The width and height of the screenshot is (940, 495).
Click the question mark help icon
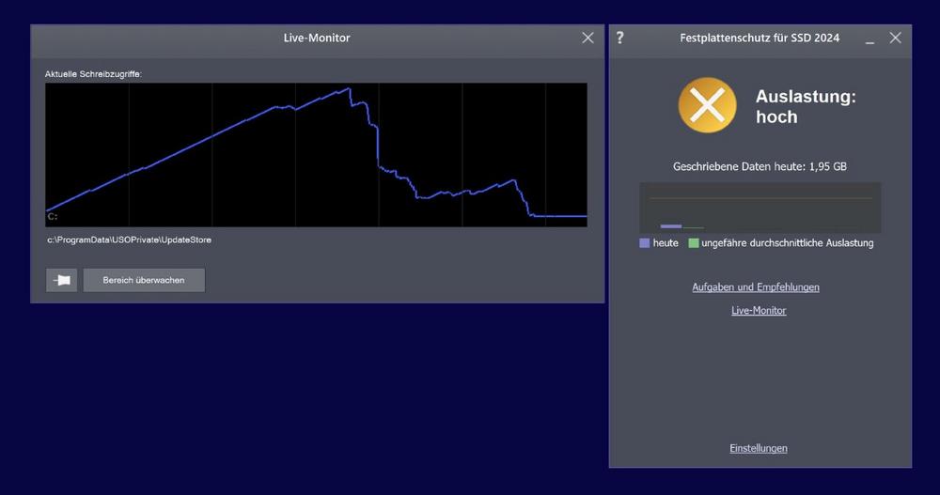tap(620, 38)
